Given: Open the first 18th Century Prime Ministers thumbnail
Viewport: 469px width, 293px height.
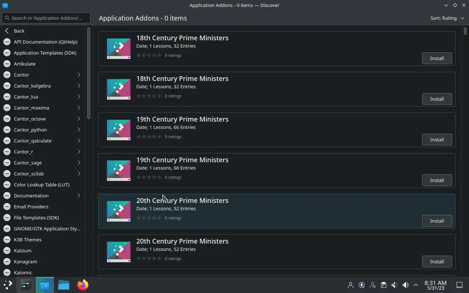Looking at the screenshot, I should click(x=119, y=48).
